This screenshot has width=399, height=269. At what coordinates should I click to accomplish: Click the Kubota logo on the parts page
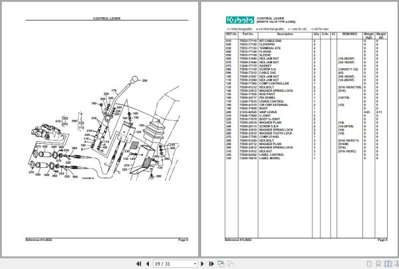[240, 20]
